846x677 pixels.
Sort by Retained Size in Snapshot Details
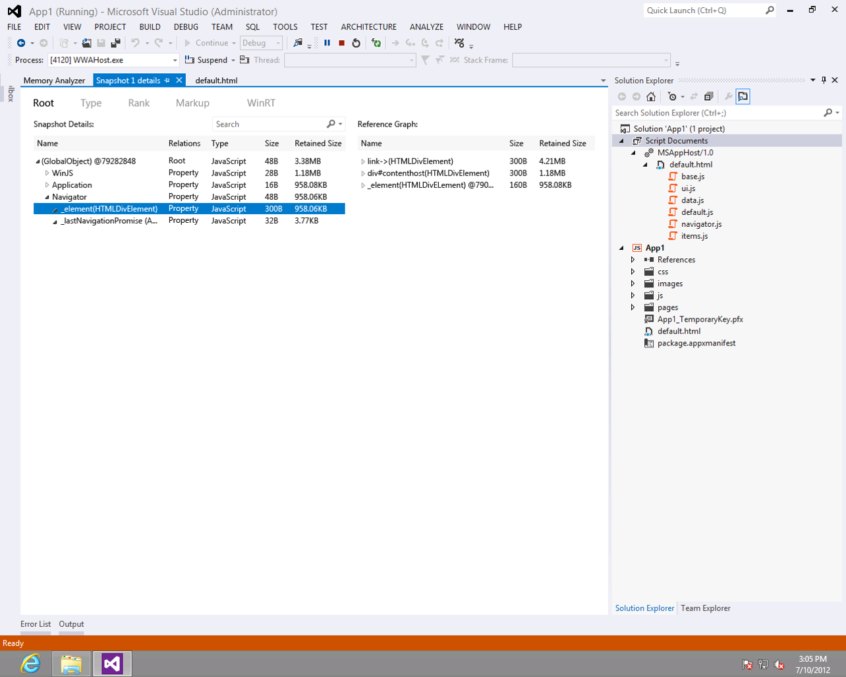click(x=318, y=143)
